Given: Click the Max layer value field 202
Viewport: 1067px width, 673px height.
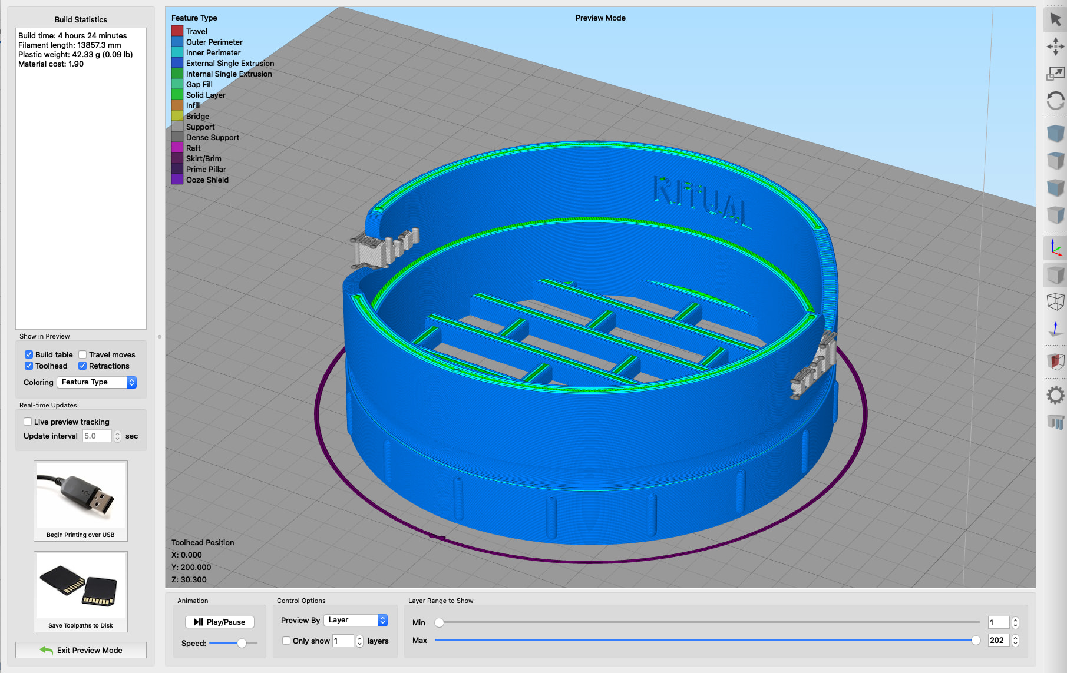Looking at the screenshot, I should click(999, 640).
